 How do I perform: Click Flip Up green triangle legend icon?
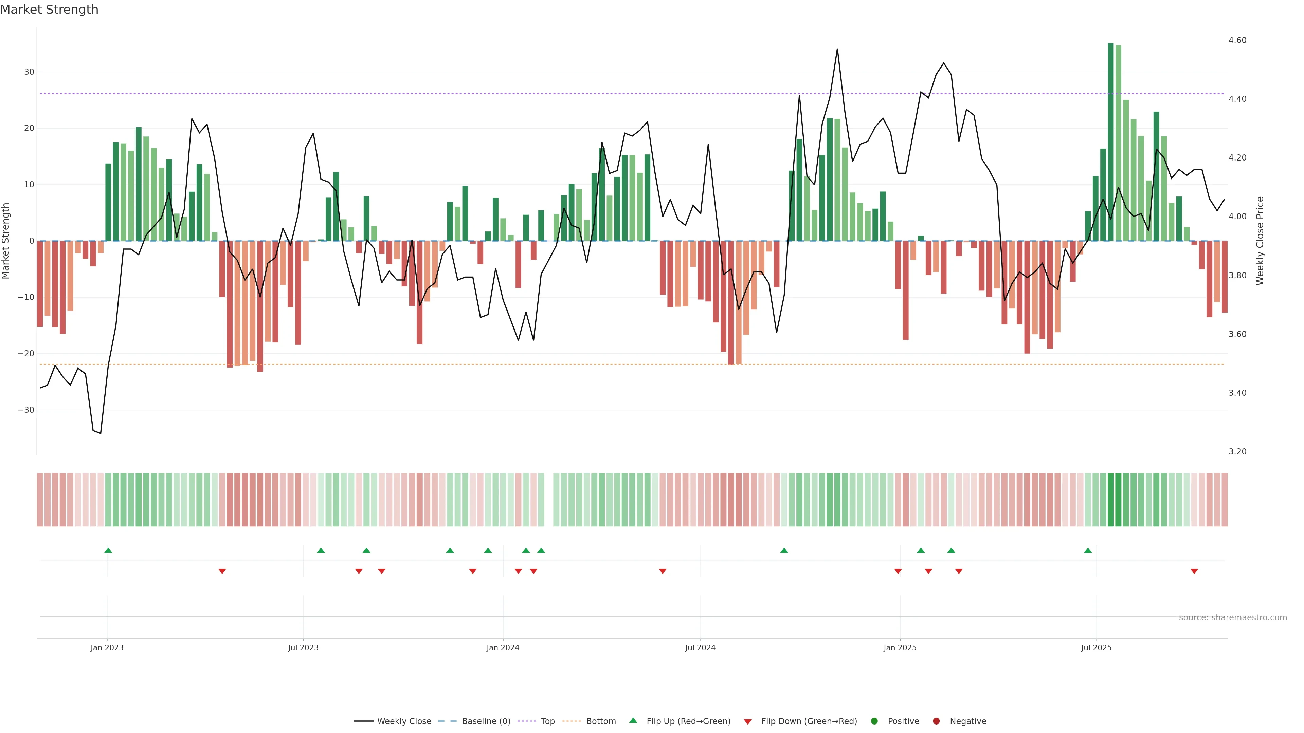click(x=633, y=720)
